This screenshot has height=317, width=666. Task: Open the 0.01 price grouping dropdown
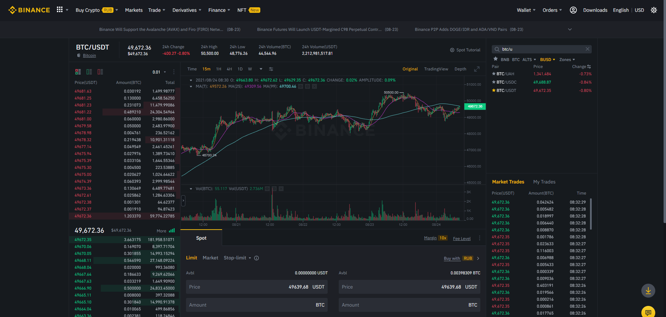(x=159, y=72)
